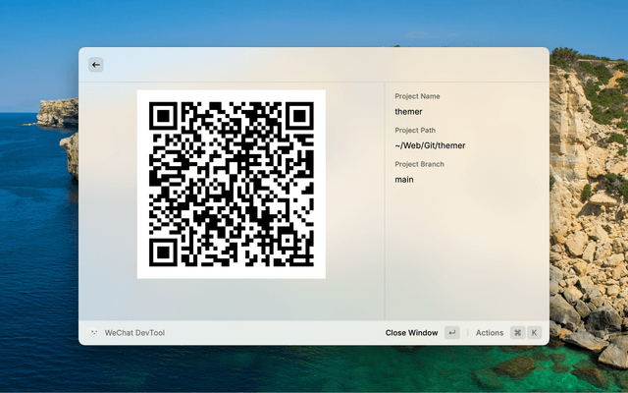This screenshot has height=393, width=628.
Task: Click the back arrow button
Action: click(x=96, y=65)
